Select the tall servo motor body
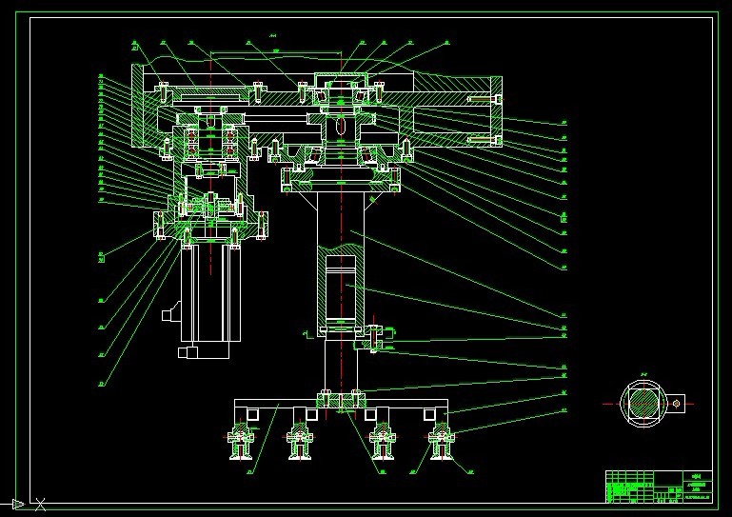 [211, 293]
